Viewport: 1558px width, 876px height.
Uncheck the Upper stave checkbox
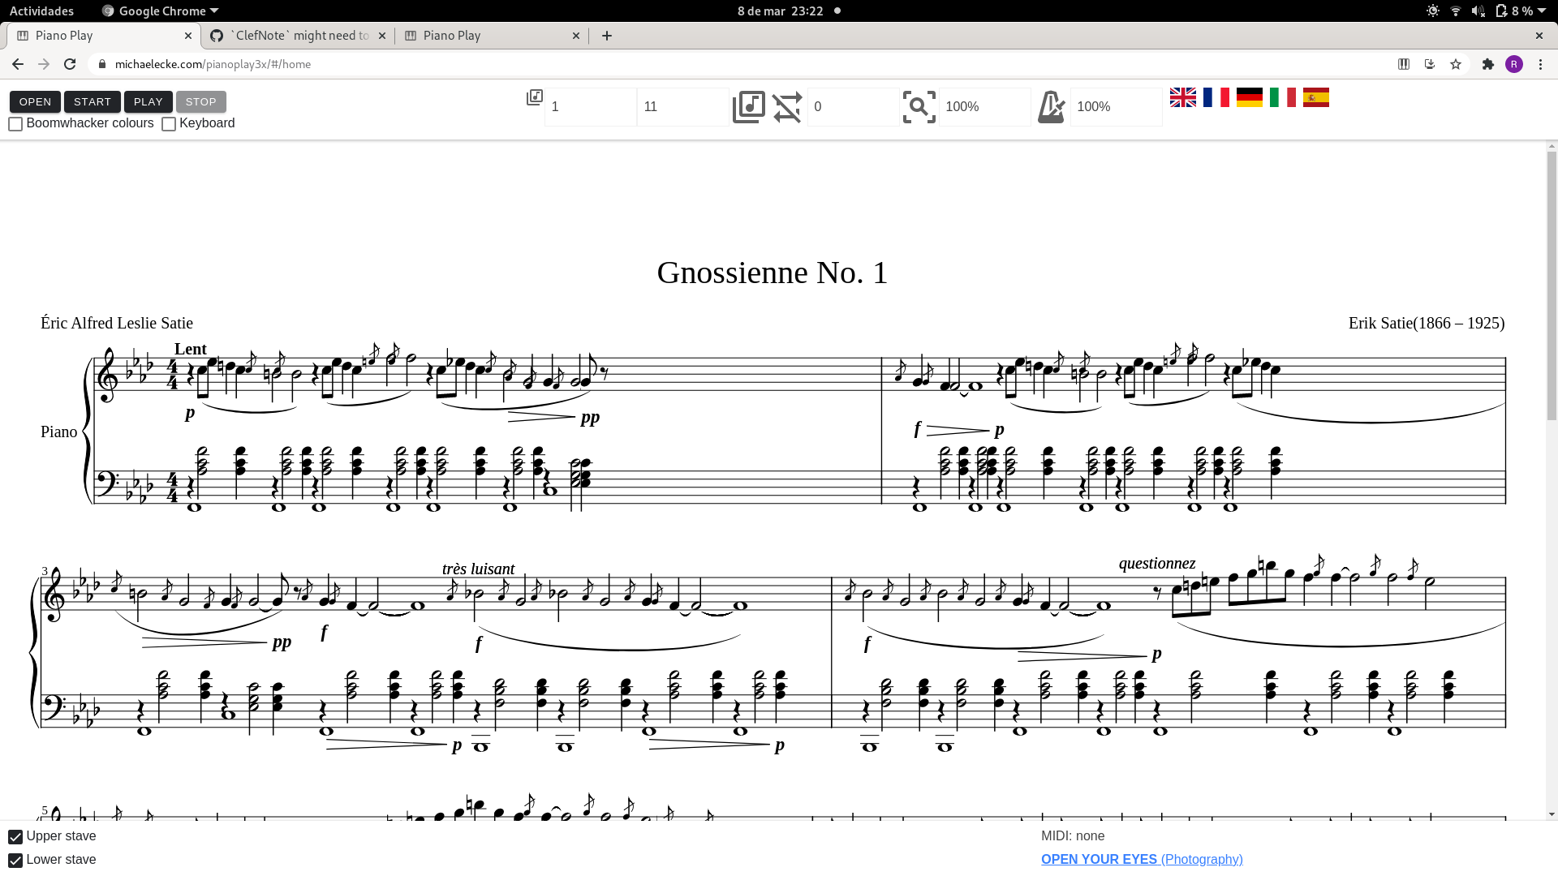[x=15, y=836]
